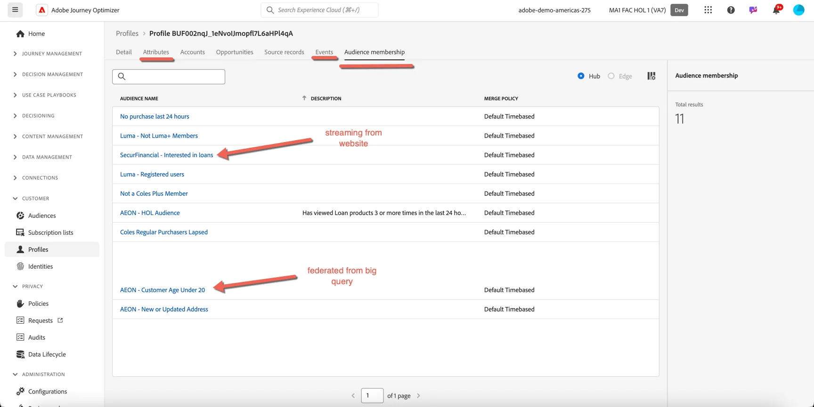Switch to the Attributes tab
Image resolution: width=814 pixels, height=407 pixels.
pos(156,52)
